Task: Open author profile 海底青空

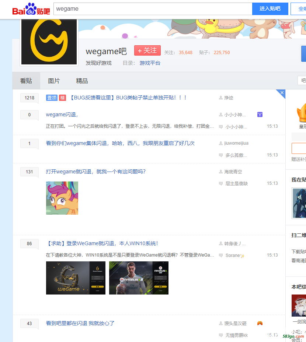Action: (x=233, y=172)
